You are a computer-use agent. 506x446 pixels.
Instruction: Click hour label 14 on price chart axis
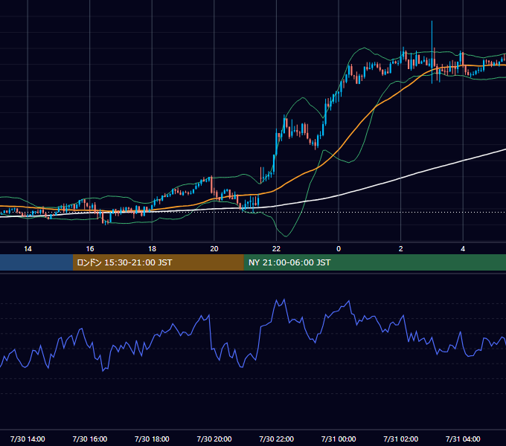(28, 249)
